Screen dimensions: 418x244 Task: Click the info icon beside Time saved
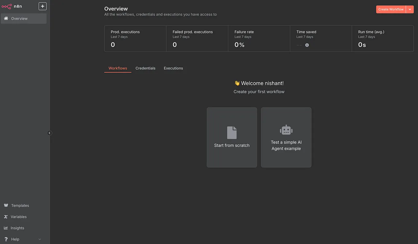pyautogui.click(x=307, y=45)
